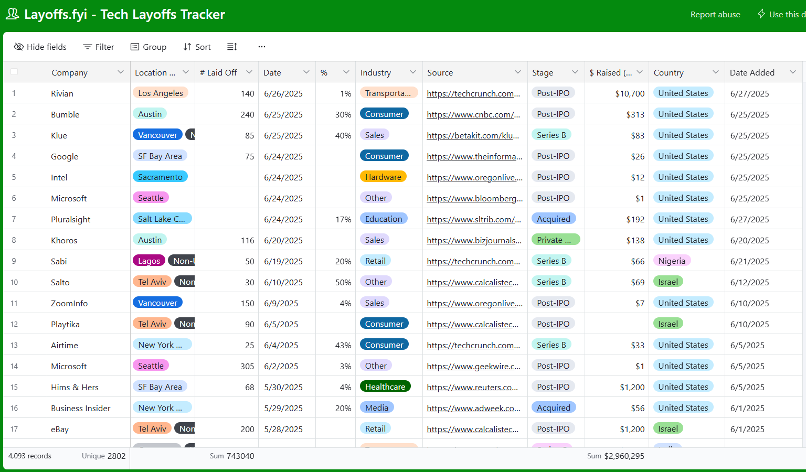Select row number 9 for Sabi
Screen dimensions: 806x472
click(14, 261)
